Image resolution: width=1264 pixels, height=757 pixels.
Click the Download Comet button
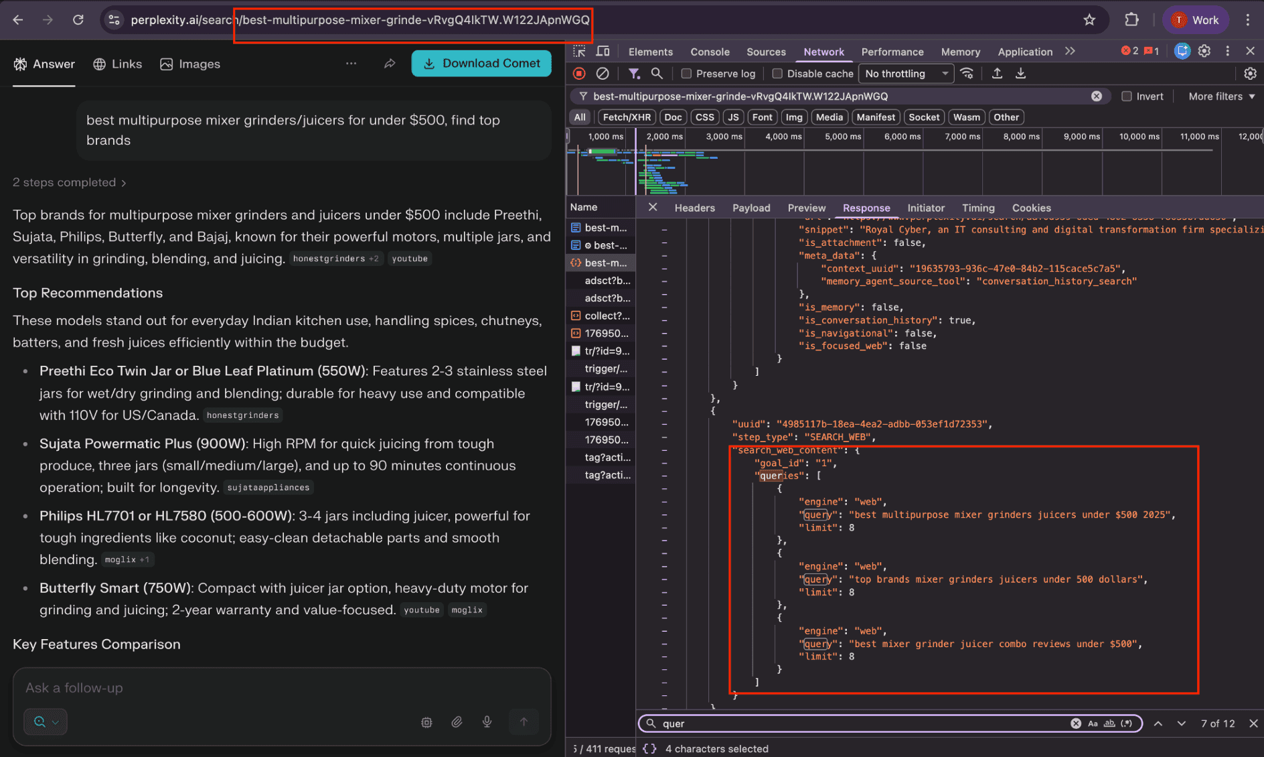[x=481, y=63]
